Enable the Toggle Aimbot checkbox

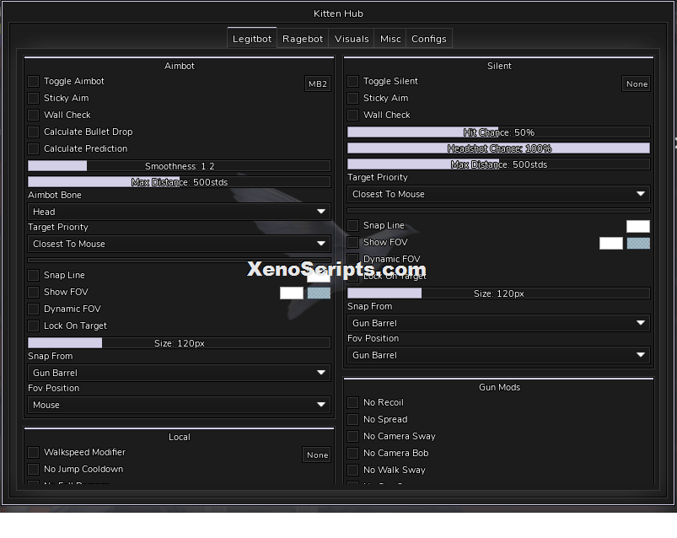tap(33, 81)
